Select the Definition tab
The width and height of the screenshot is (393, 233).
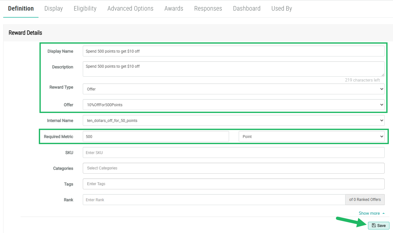point(21,9)
